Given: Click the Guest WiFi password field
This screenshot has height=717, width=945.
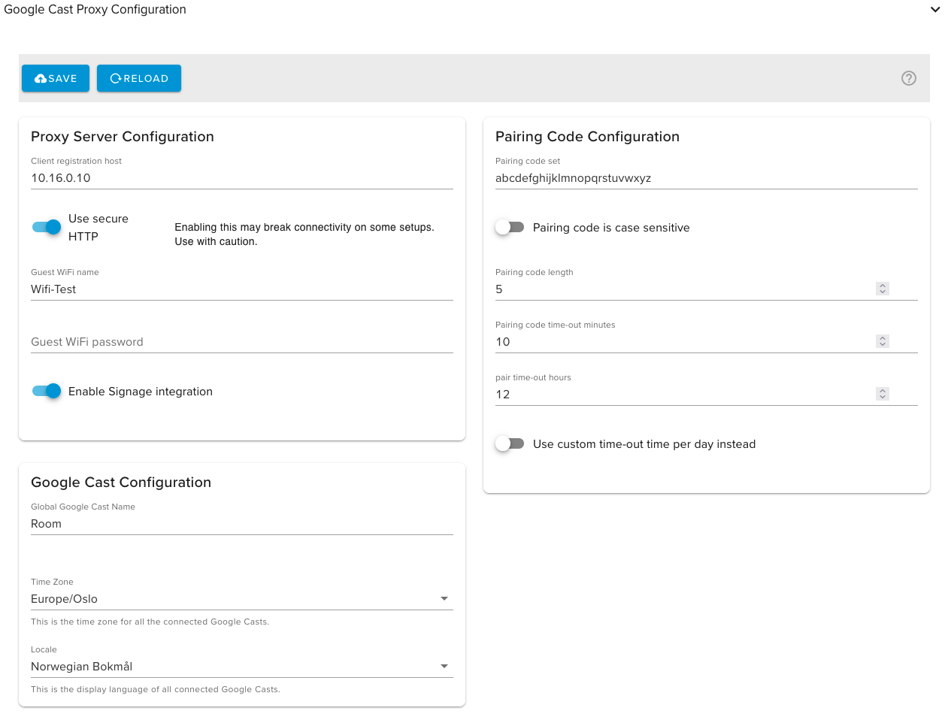Looking at the screenshot, I should coord(241,342).
